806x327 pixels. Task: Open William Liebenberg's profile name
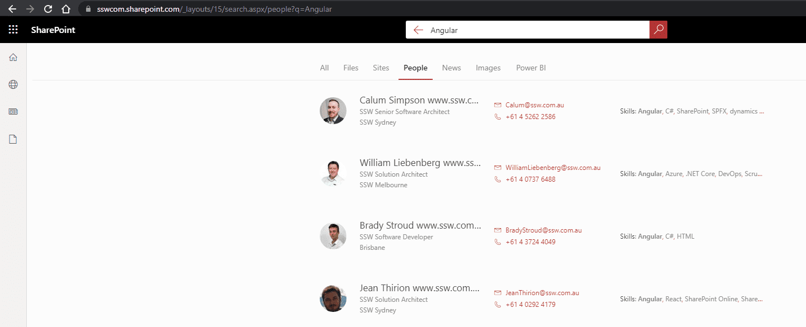[x=420, y=163]
